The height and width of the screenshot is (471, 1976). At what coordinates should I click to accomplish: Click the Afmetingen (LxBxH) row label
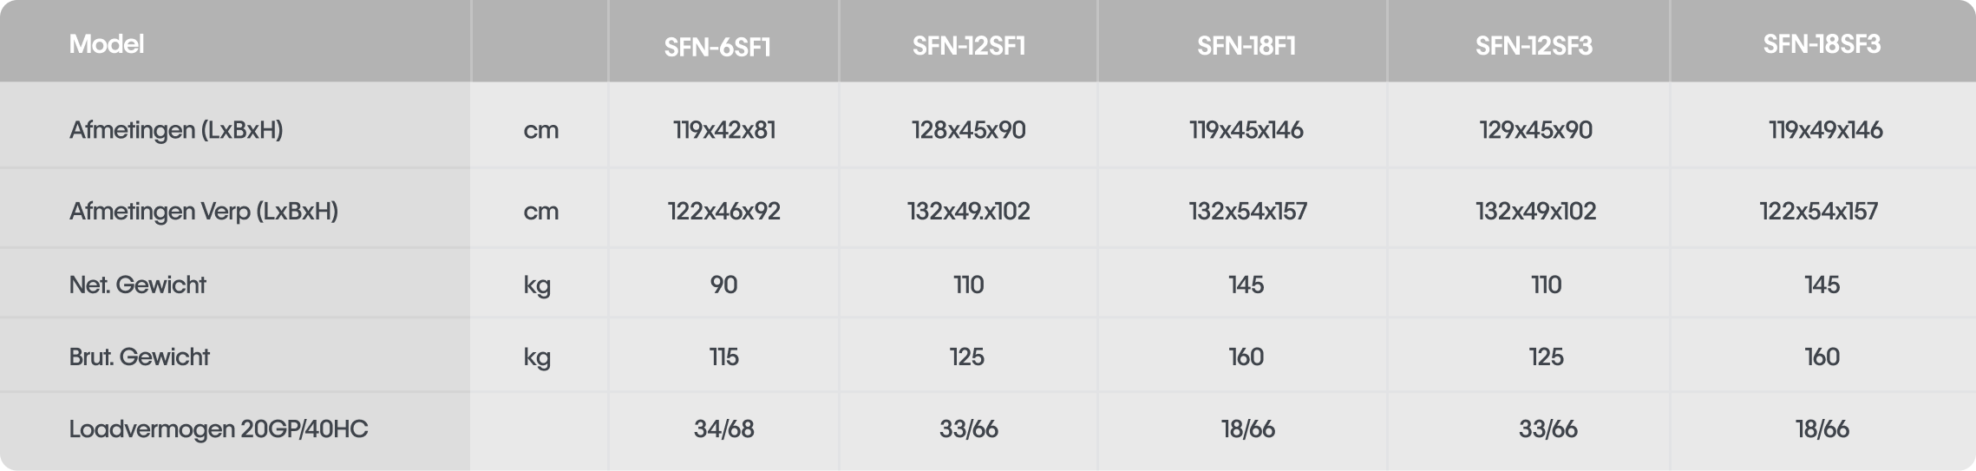click(176, 130)
